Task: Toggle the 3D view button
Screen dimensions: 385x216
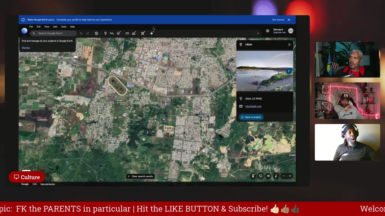Action: [x=268, y=176]
